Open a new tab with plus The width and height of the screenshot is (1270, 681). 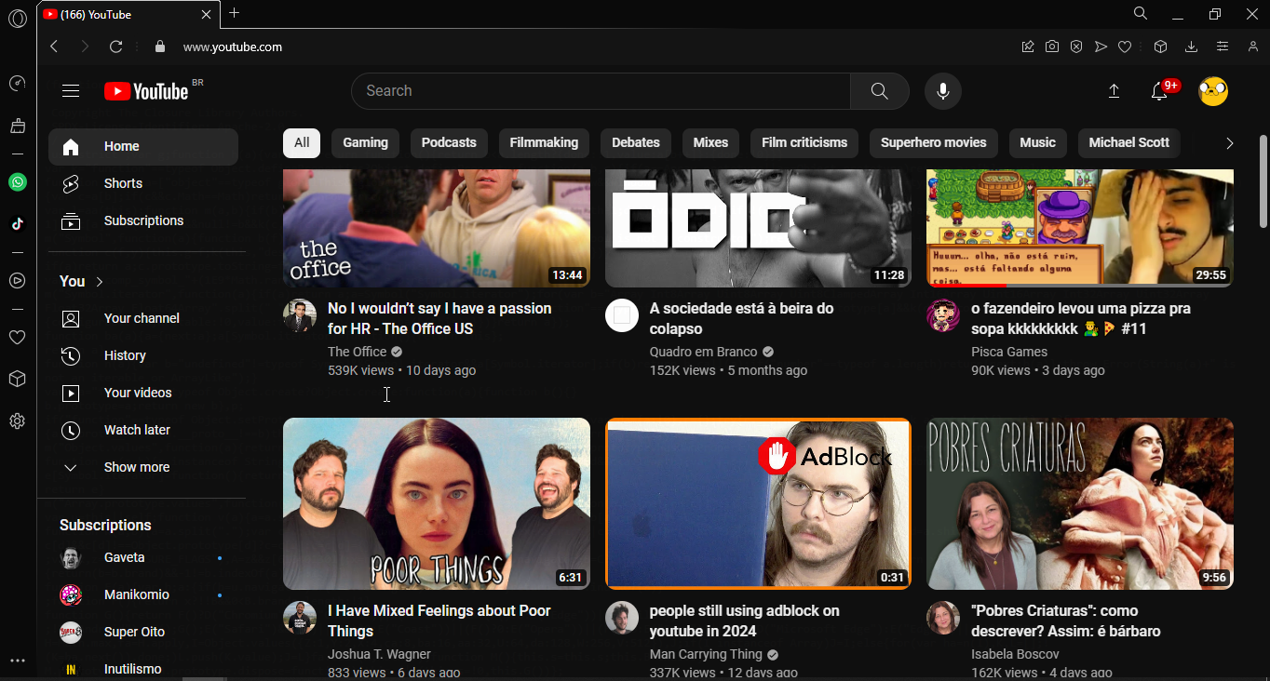coord(235,13)
